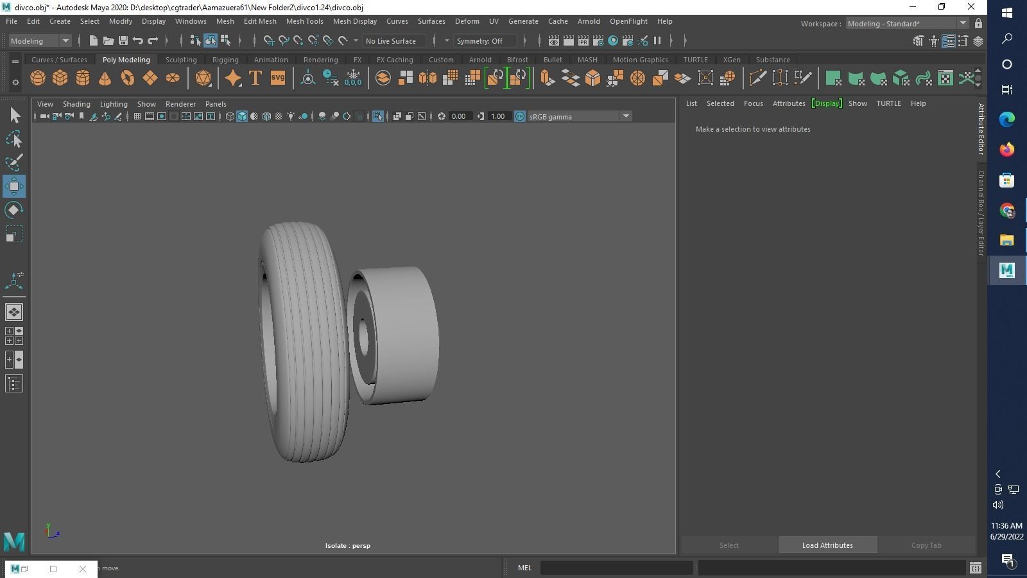Toggle the viewport grid display

(137, 116)
